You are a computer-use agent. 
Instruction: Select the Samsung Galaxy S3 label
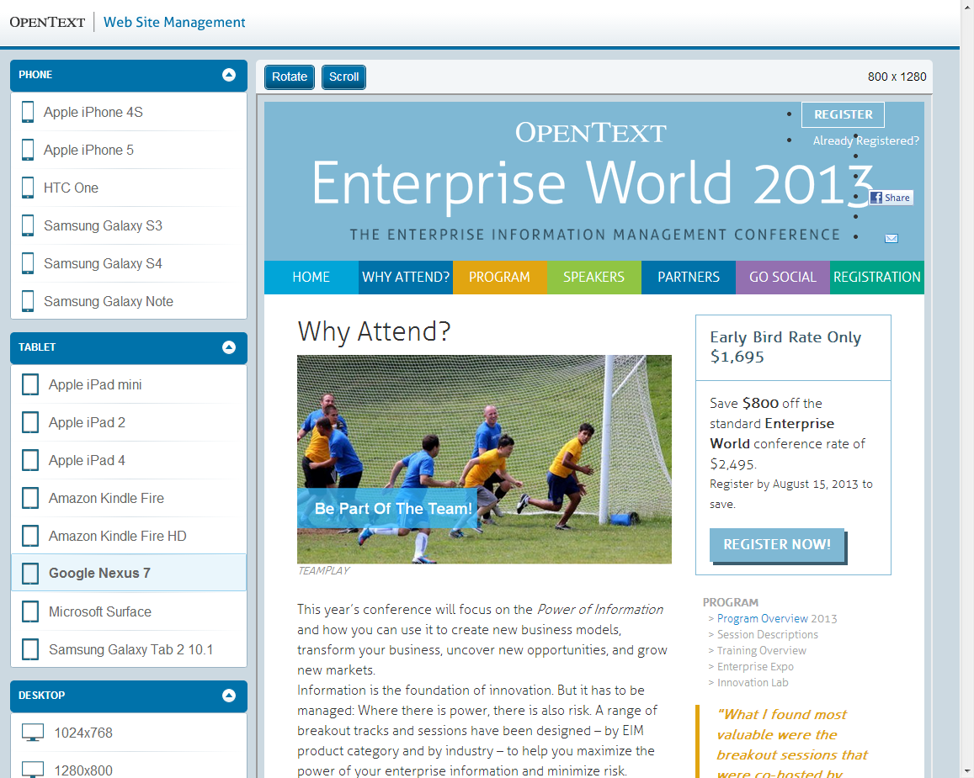pyautogui.click(x=103, y=226)
